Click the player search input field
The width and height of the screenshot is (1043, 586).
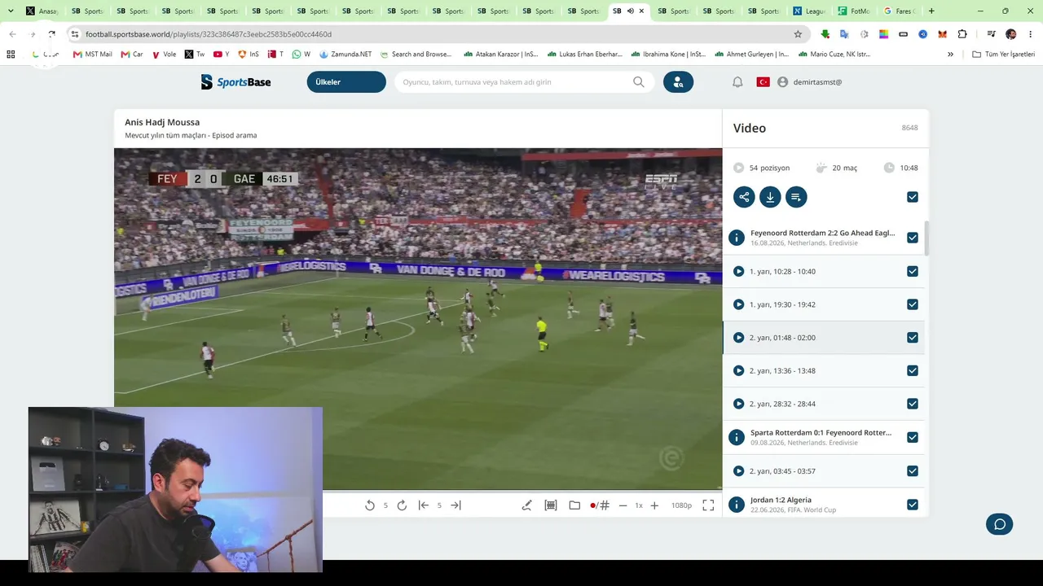(x=515, y=82)
